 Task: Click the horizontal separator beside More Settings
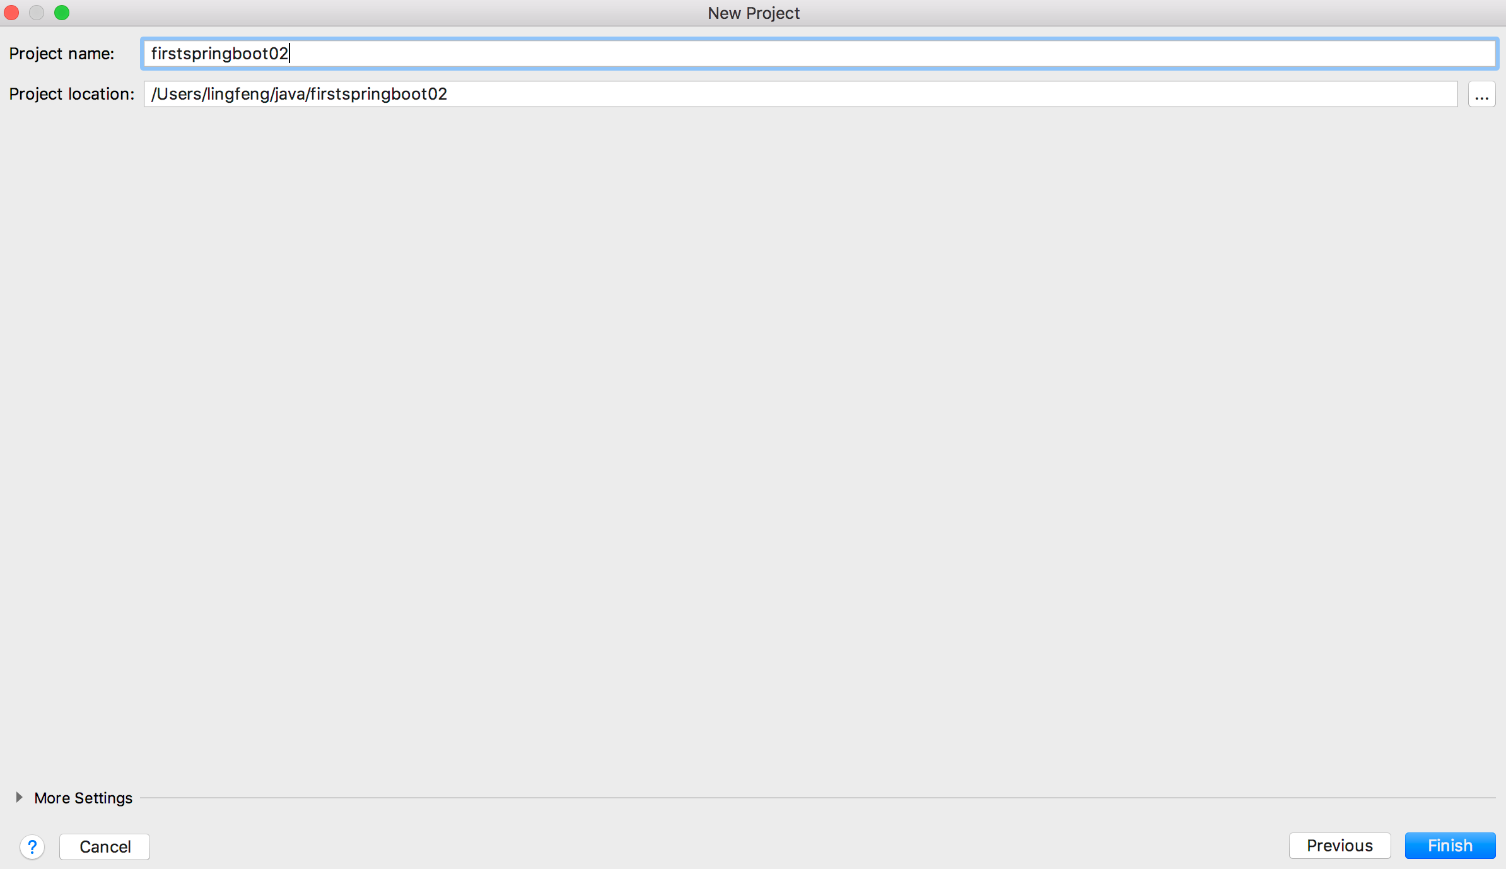[820, 798]
